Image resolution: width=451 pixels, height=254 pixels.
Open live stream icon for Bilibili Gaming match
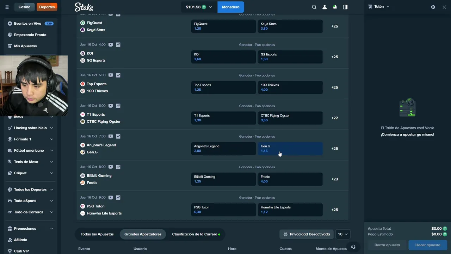tap(111, 167)
